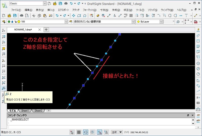Viewport: 202px width, 136px height.
Task: Toggle Ortho mode in the status bar
Action: pos(86,132)
